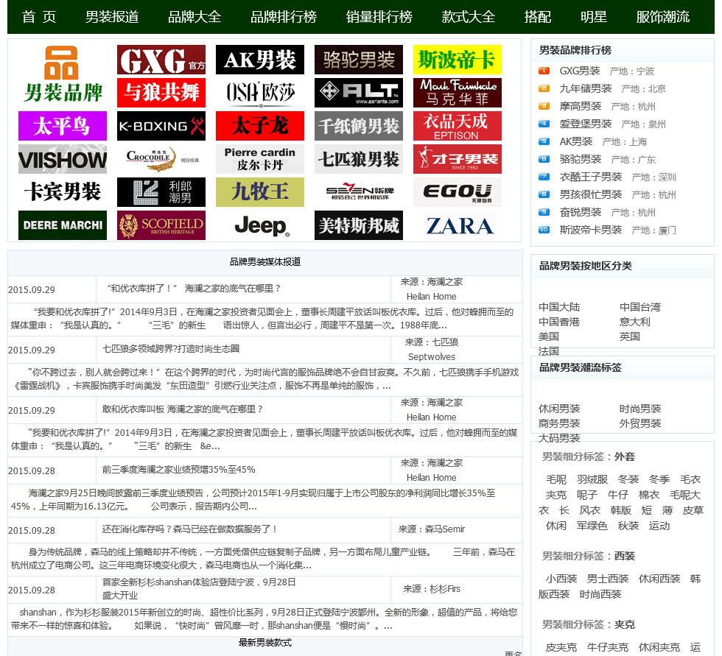Open the EGOU brand logo
The height and width of the screenshot is (656, 722).
coord(458,192)
